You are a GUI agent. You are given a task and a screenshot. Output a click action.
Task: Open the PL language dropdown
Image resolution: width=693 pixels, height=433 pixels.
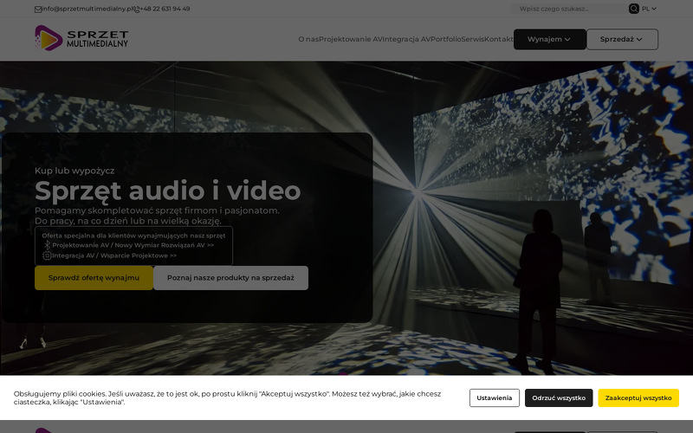coord(649,9)
